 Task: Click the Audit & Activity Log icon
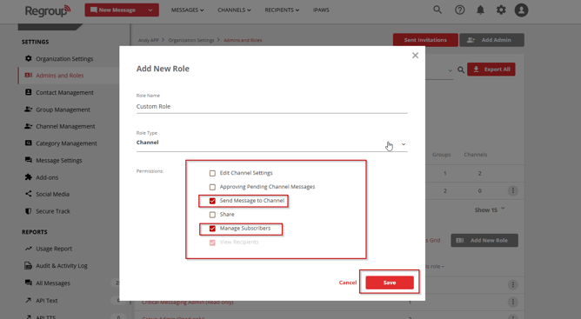click(x=28, y=266)
